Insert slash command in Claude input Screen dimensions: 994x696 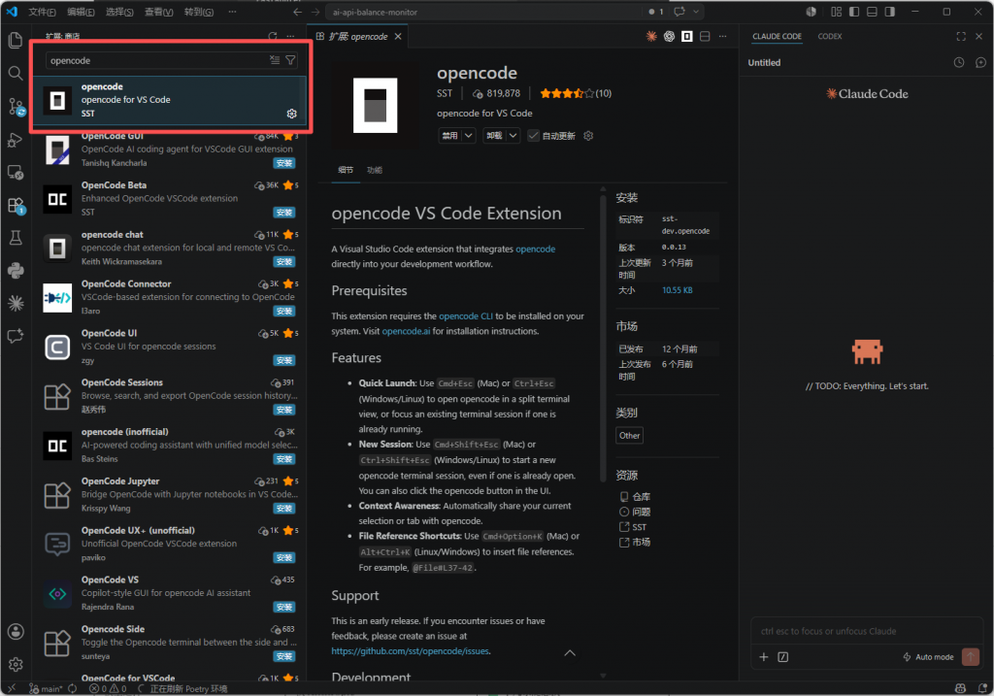tap(783, 657)
